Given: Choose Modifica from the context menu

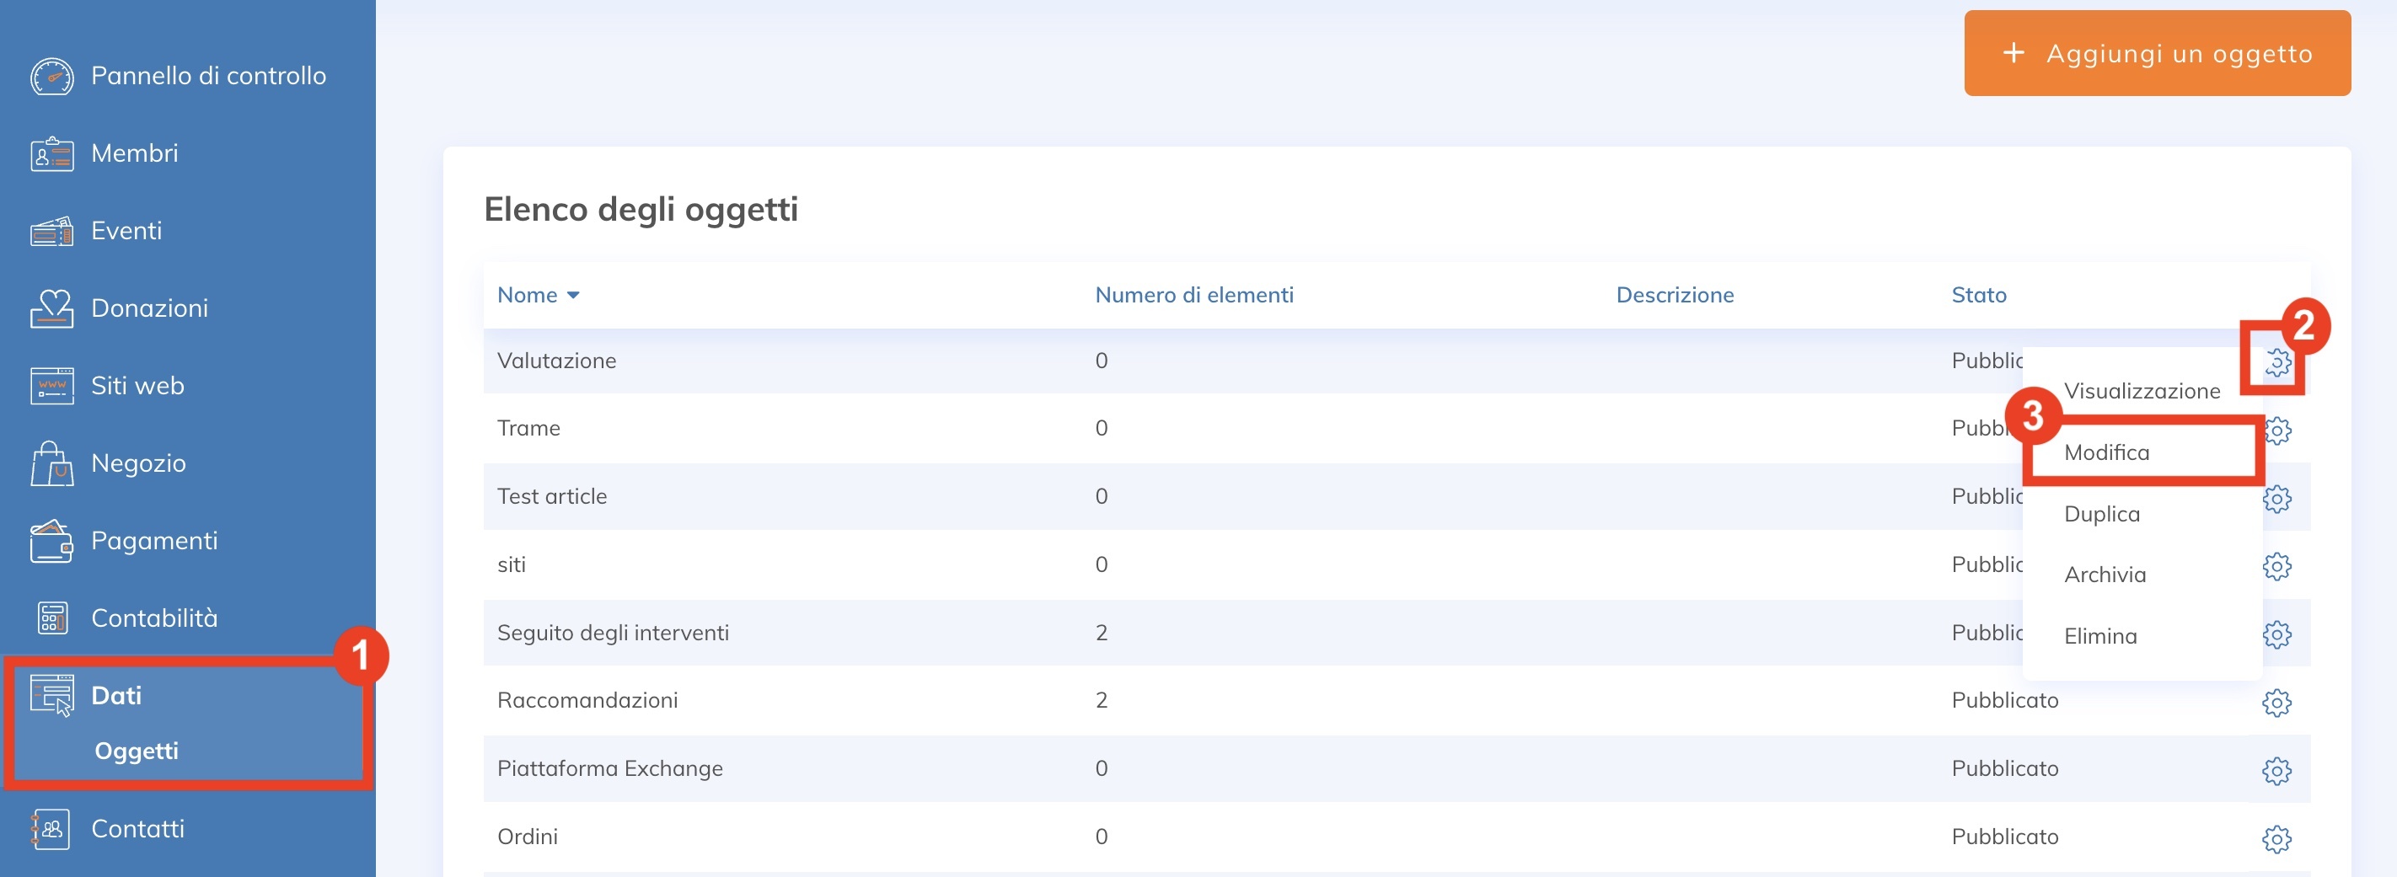Looking at the screenshot, I should click(x=2107, y=453).
